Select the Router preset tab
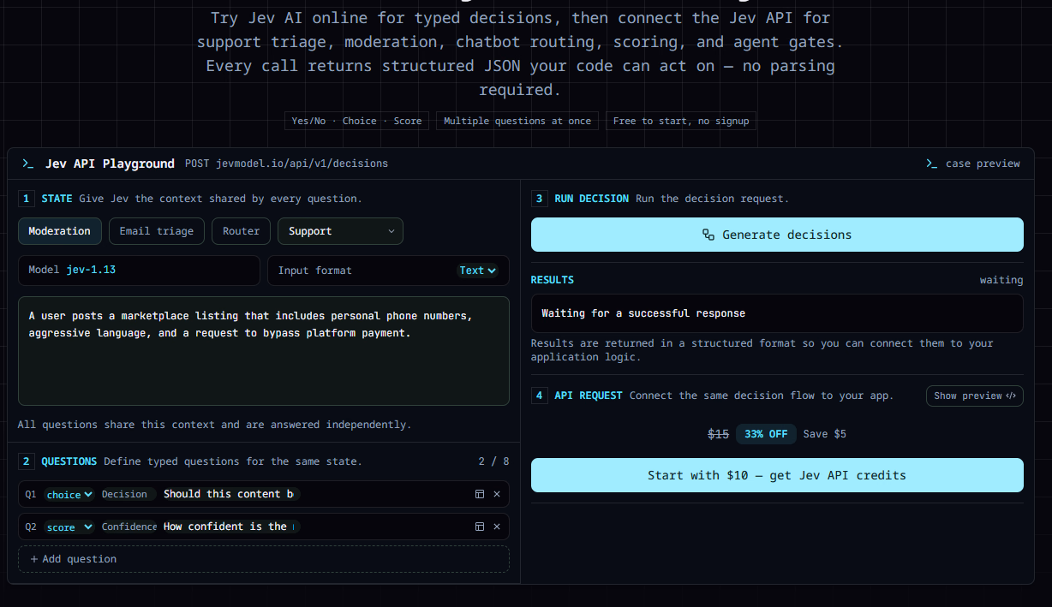 click(242, 231)
